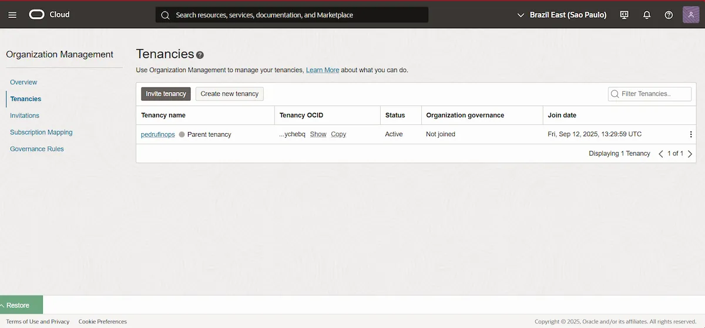705x328 pixels.
Task: Select Tenancies in the sidebar
Action: pos(26,99)
